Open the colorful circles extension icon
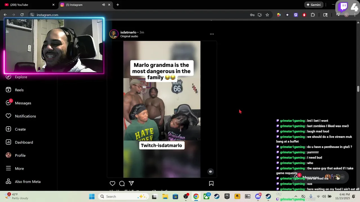This screenshot has height=202, width=360. pyautogui.click(x=279, y=15)
